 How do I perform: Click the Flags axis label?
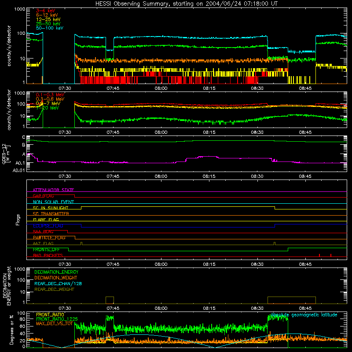(x=18, y=220)
